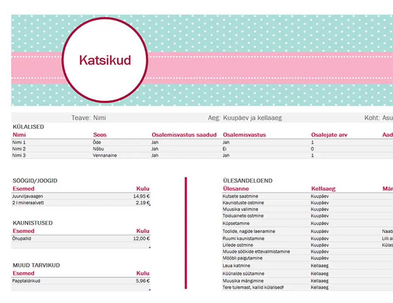Click the Osalejate arv column header
This screenshot has height=303, width=393.
pos(329,135)
